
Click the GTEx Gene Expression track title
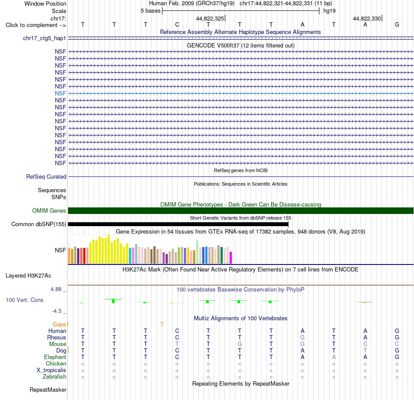(241, 231)
